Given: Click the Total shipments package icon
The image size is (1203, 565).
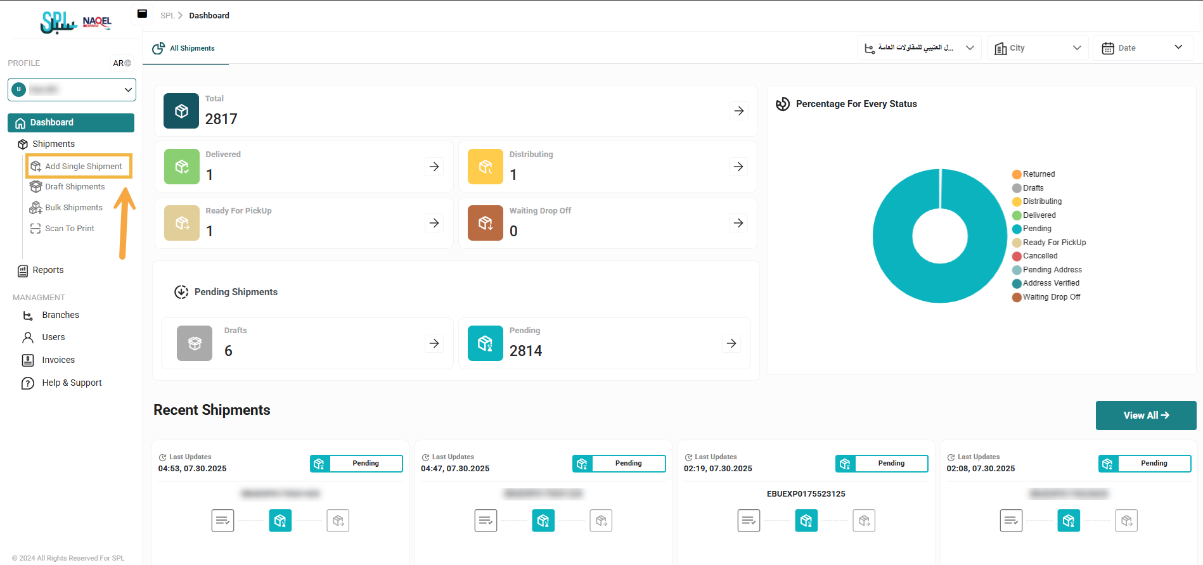Looking at the screenshot, I should point(181,111).
